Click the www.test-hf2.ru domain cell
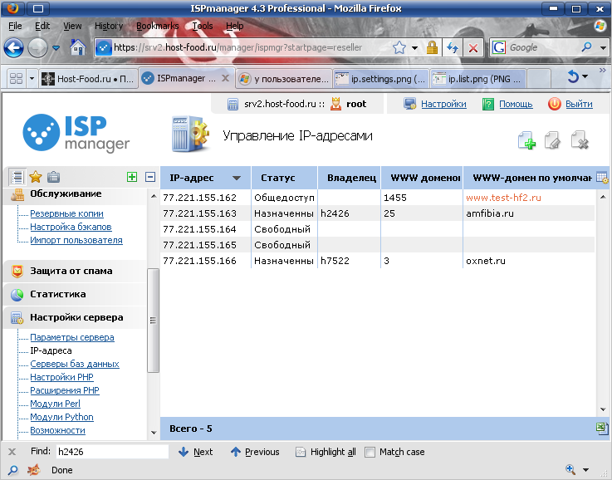 tap(503, 198)
